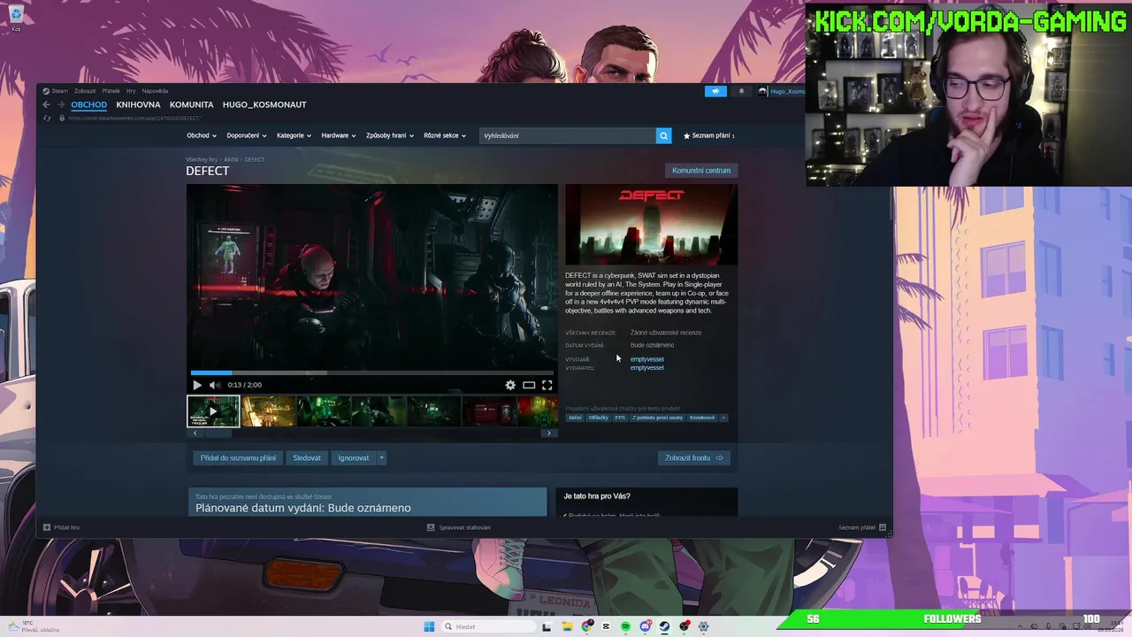Click Přidat do seznamu přání button
This screenshot has height=637, width=1132.
pyautogui.click(x=238, y=457)
